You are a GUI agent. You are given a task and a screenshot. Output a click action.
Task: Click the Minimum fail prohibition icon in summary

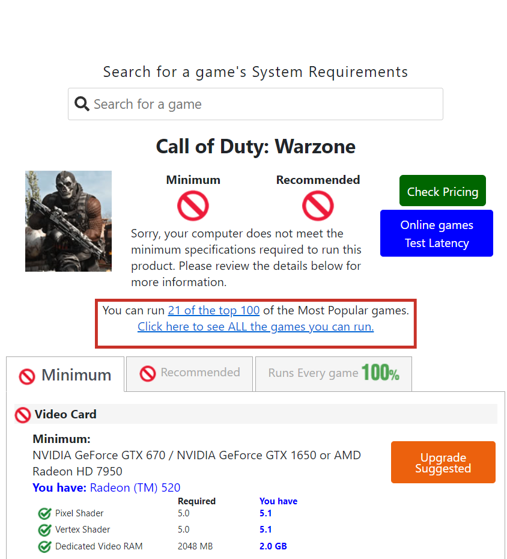[x=193, y=206]
